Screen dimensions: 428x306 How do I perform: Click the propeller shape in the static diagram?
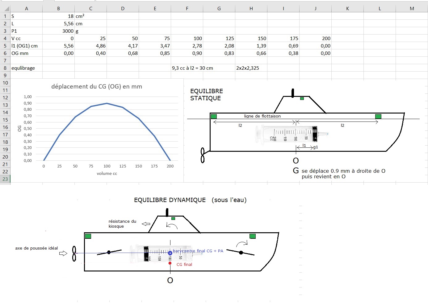tap(203, 155)
